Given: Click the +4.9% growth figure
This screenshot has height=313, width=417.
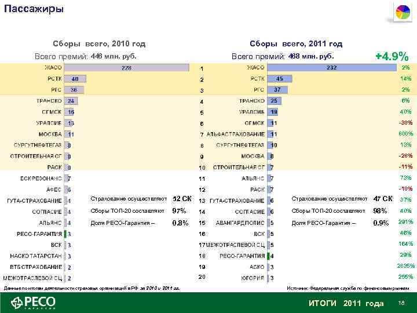Looking at the screenshot, I should pyautogui.click(x=392, y=56).
